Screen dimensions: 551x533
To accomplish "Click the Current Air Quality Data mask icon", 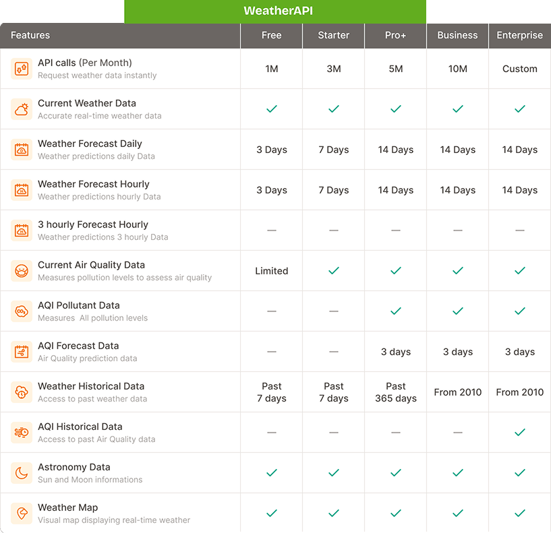I will 22,271.
